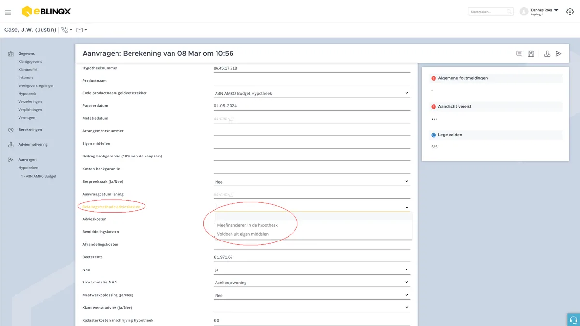580x326 pixels.
Task: Open the hamburger main menu
Action: (8, 13)
